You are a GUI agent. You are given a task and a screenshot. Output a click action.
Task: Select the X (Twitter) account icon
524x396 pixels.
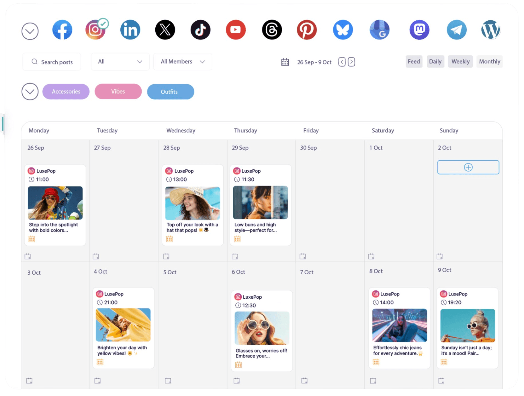coord(165,30)
